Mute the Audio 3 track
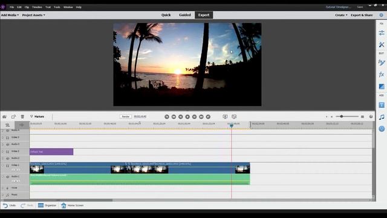Viewport: 387px width, 218px height. (7, 144)
